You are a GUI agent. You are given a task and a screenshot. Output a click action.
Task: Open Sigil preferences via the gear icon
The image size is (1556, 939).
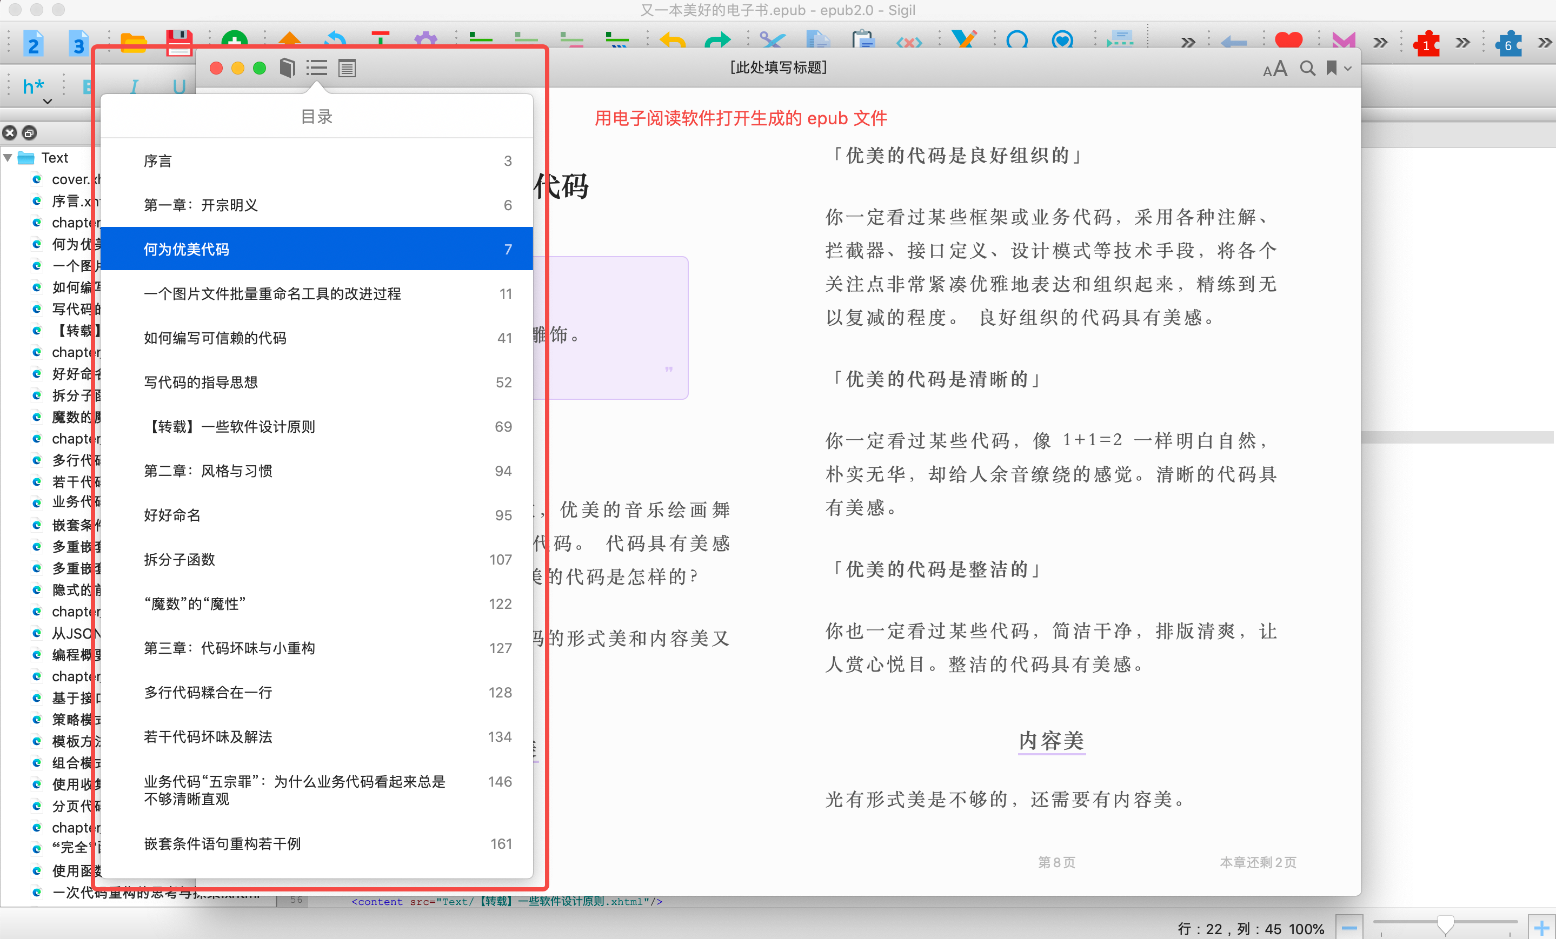pos(425,40)
